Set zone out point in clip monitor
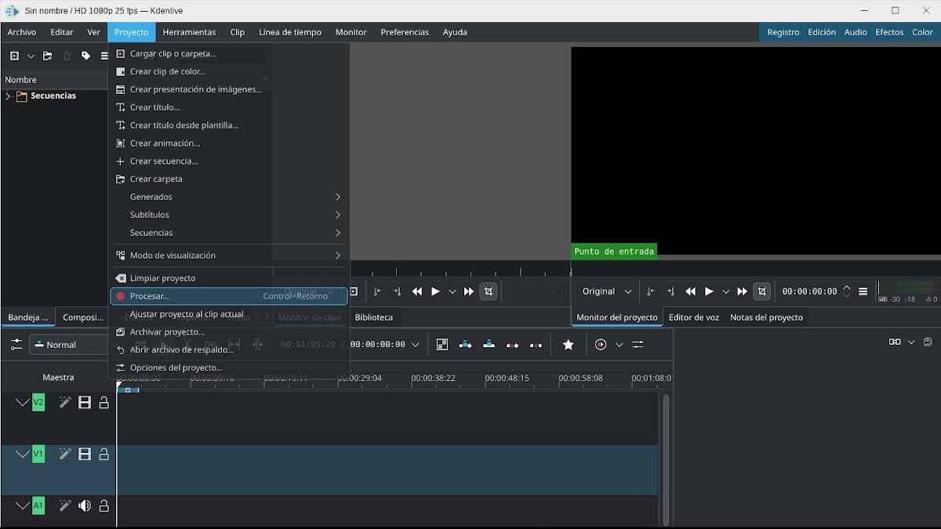 397,292
